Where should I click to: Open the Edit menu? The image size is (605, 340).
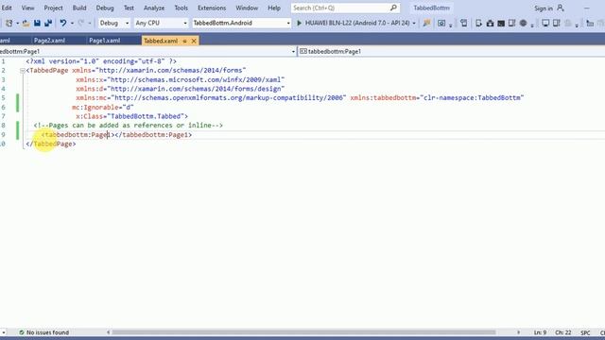7,8
